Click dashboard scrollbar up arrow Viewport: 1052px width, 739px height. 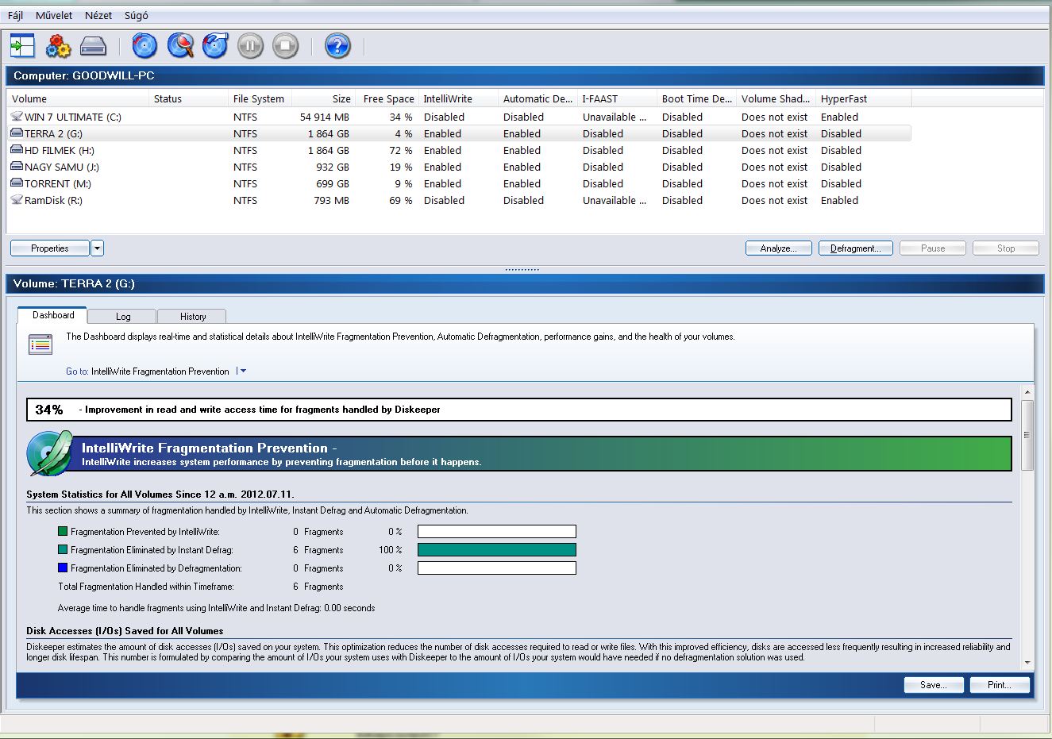1027,392
